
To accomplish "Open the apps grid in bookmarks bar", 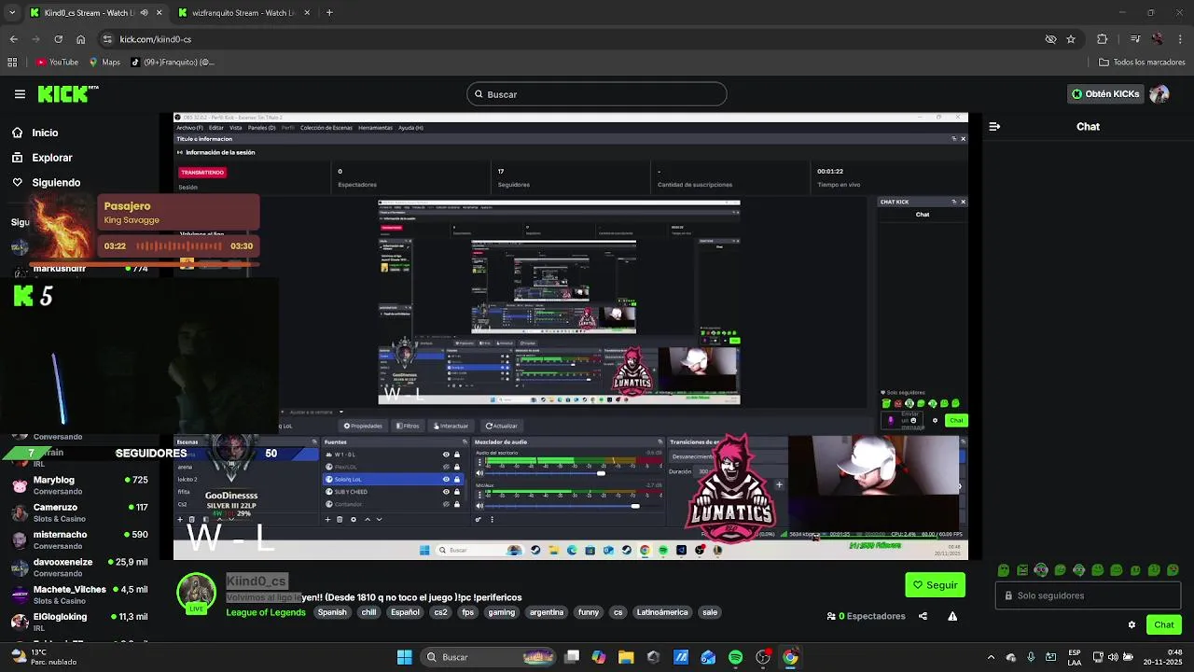I will pos(12,63).
